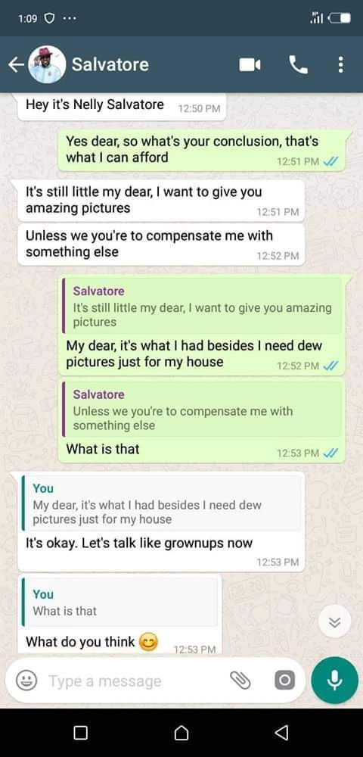Tap the Android back triangle button
Image resolution: width=363 pixels, height=757 pixels.
281,733
